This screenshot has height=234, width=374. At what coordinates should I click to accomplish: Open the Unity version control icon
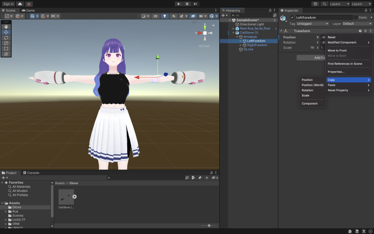tap(29, 4)
